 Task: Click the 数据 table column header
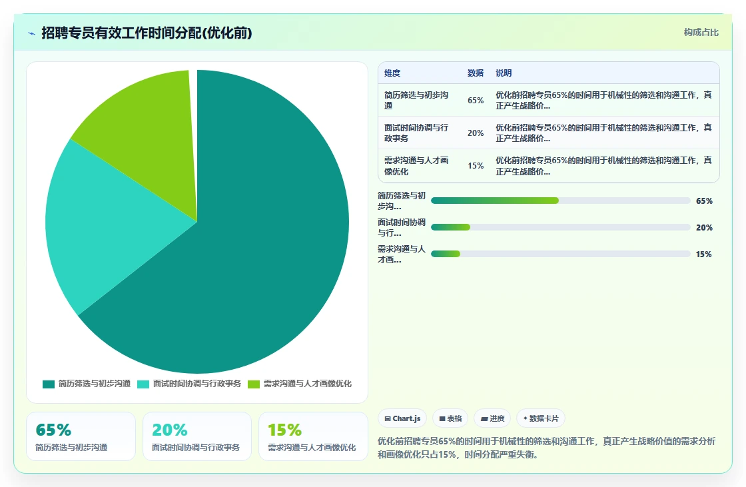tap(476, 73)
